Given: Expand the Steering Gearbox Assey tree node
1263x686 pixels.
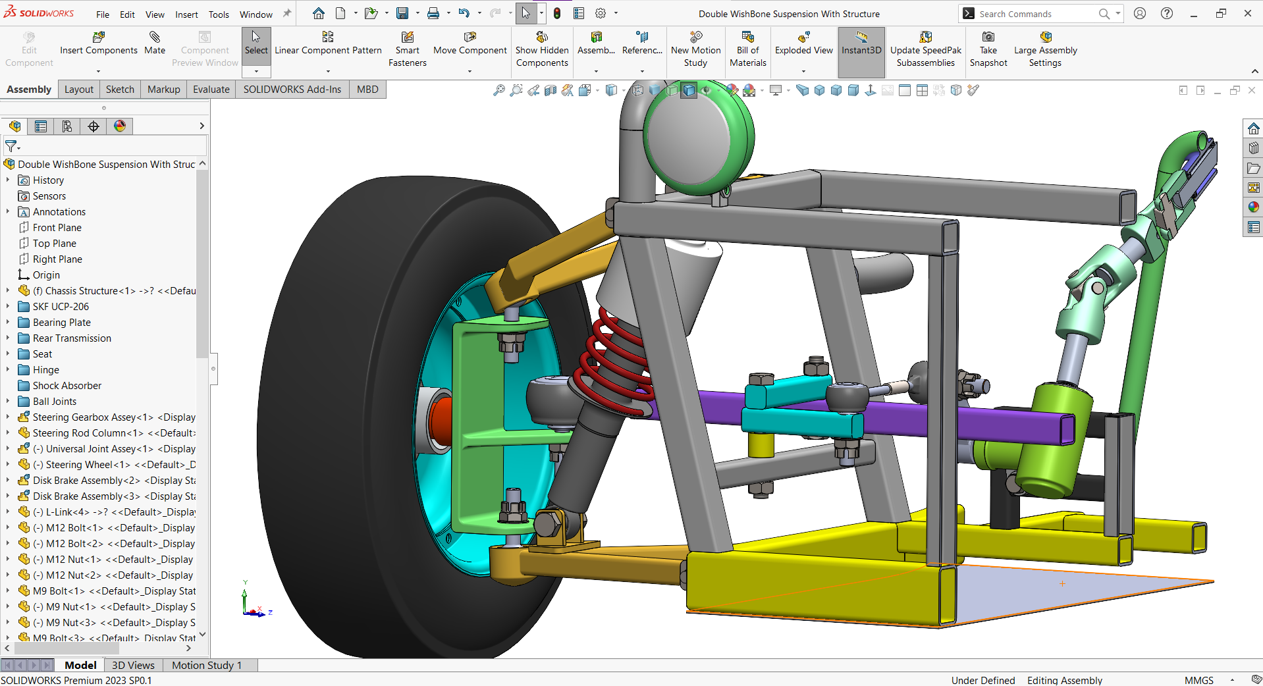Looking at the screenshot, I should 8,417.
